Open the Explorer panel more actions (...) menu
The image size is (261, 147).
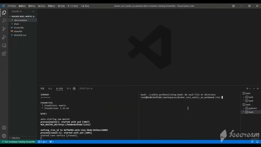pyautogui.click(x=33, y=11)
